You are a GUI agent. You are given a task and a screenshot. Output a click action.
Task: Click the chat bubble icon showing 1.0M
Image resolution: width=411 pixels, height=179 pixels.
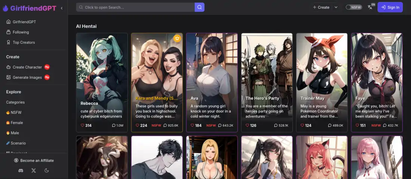pyautogui.click(x=114, y=125)
